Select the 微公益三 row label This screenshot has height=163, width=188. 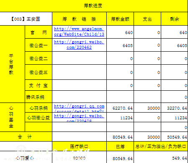tap(39, 72)
